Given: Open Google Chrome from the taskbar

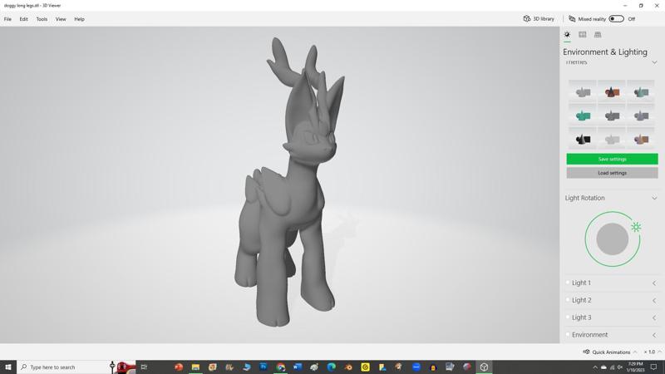Looking at the screenshot, I should pyautogui.click(x=280, y=367).
